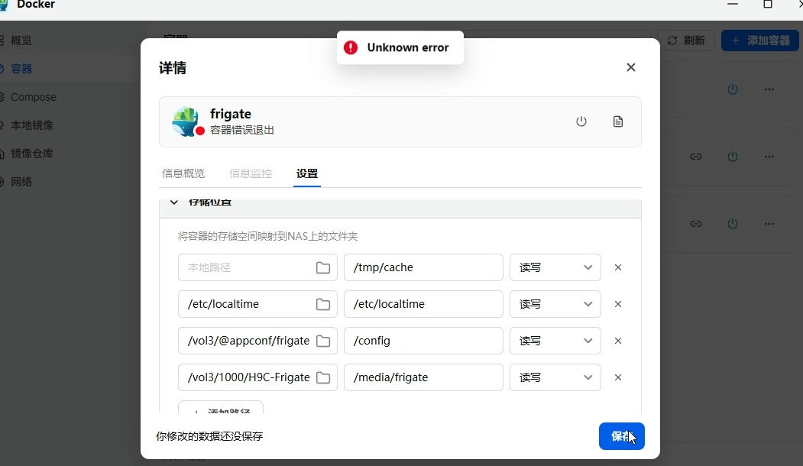Open 读写 dropdown for /etc/localtime row
This screenshot has height=466, width=803.
click(555, 304)
